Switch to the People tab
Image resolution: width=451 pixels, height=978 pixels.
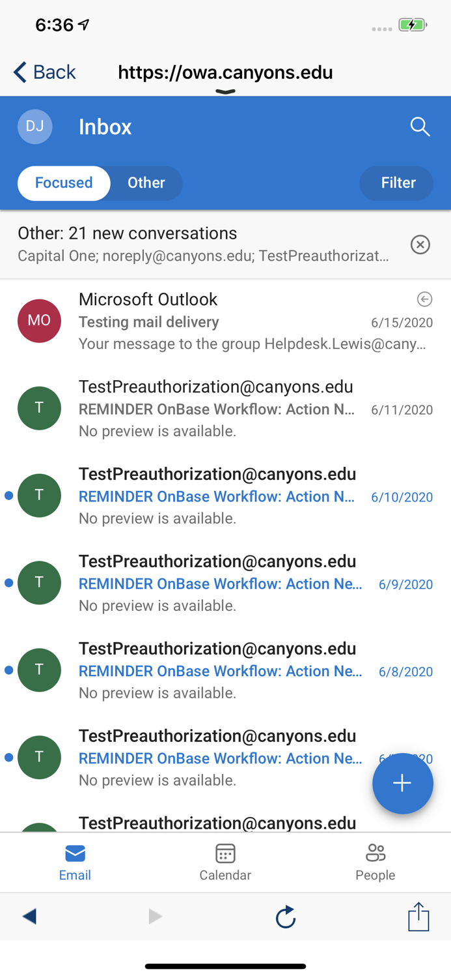tap(376, 862)
